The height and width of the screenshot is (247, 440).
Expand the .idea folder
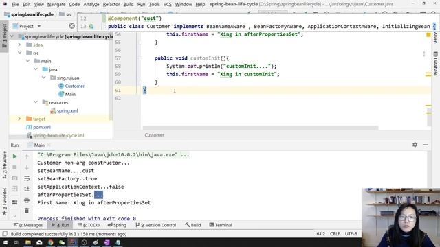point(19,45)
